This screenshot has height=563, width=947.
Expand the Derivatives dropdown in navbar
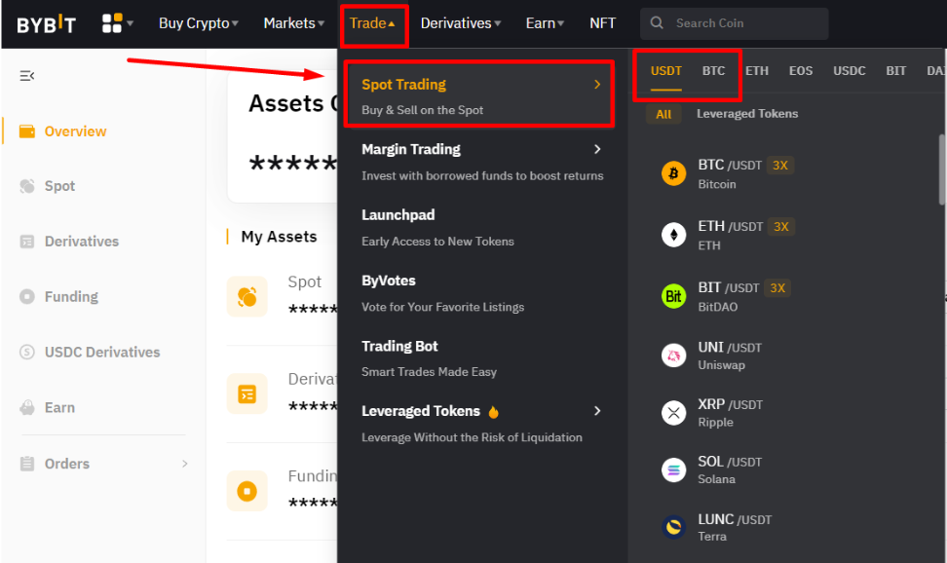coord(461,23)
